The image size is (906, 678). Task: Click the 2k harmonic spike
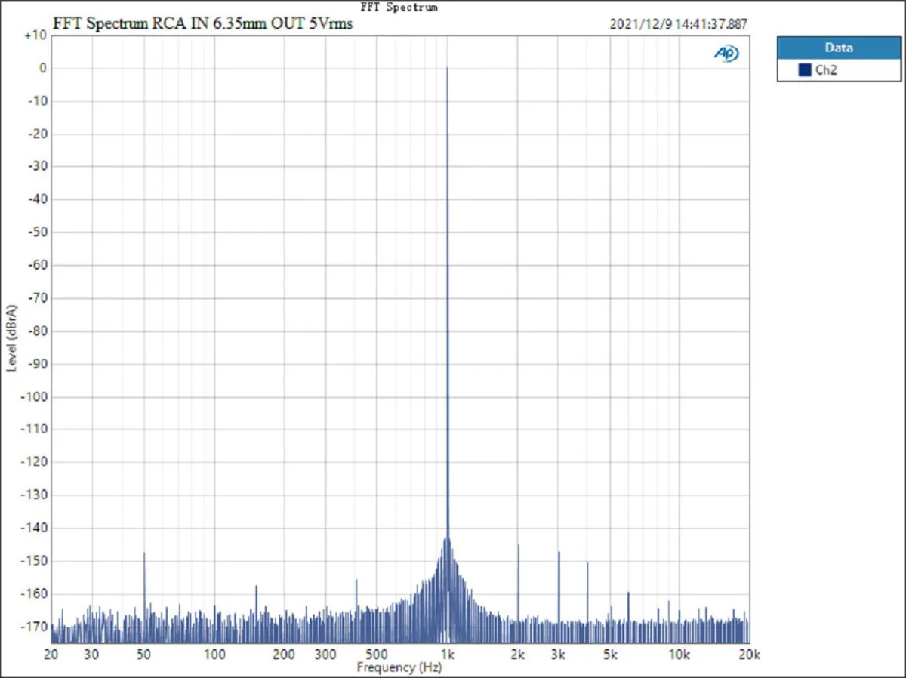click(518, 547)
